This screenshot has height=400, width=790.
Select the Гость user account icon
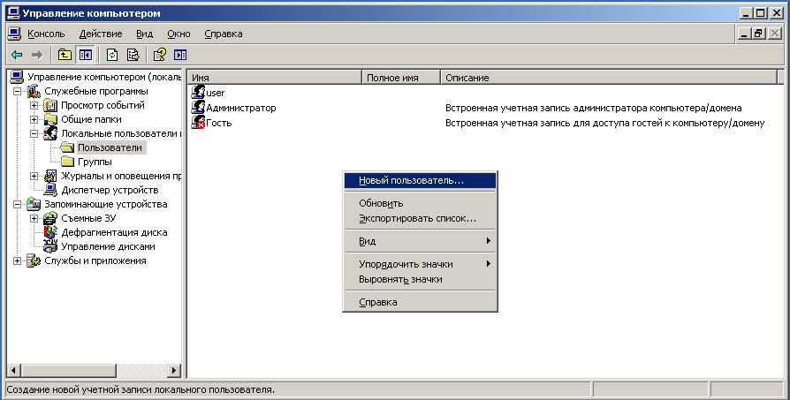pyautogui.click(x=199, y=122)
